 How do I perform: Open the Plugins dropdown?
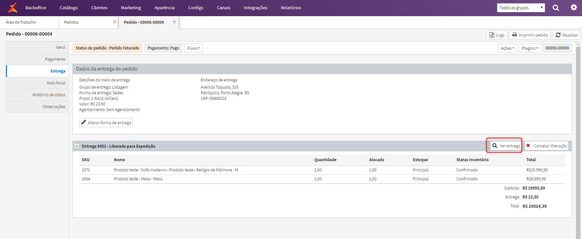(530, 48)
